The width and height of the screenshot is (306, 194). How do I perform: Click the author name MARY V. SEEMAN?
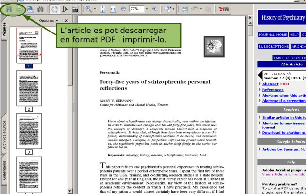point(116,101)
